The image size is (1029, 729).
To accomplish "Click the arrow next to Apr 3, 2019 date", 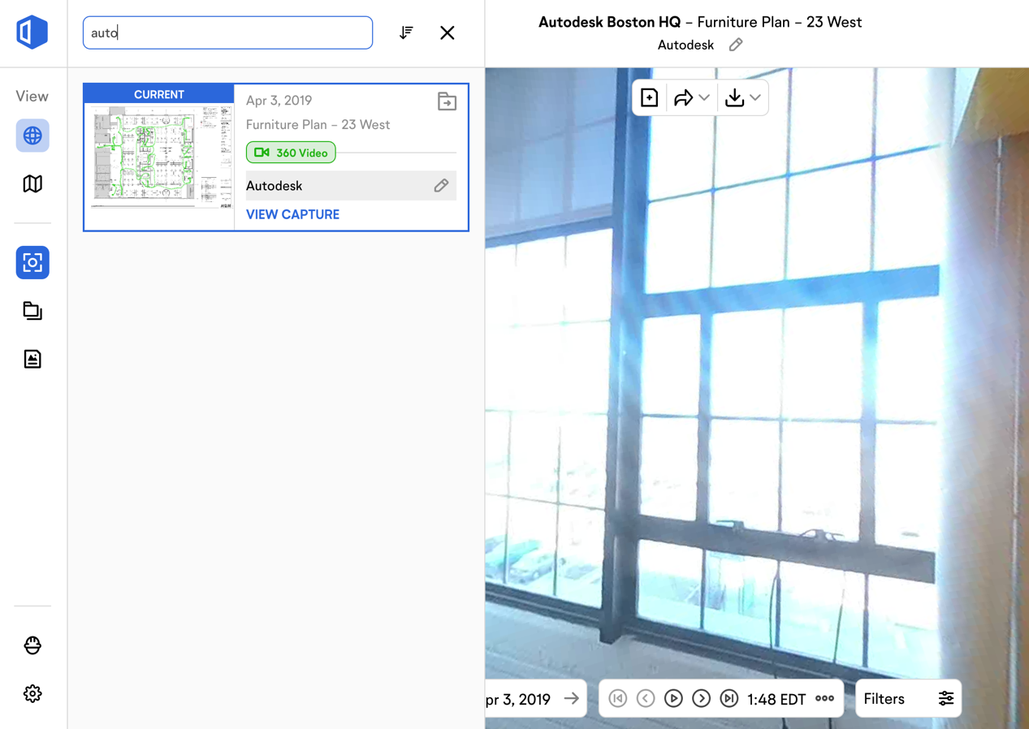I will tap(572, 699).
